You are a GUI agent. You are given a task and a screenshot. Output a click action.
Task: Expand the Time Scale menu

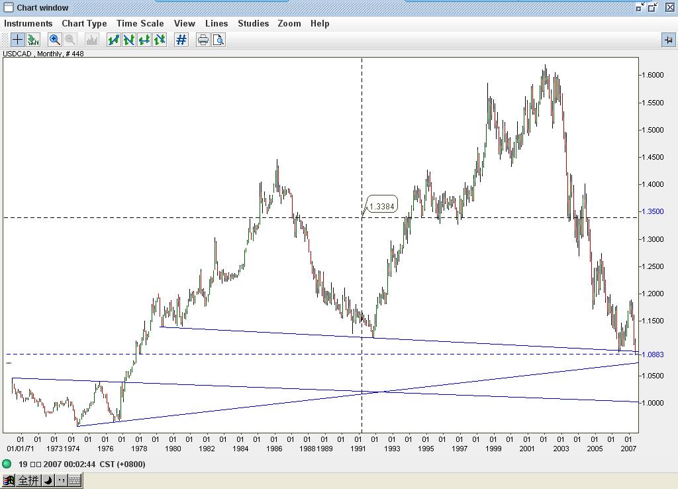[x=140, y=23]
